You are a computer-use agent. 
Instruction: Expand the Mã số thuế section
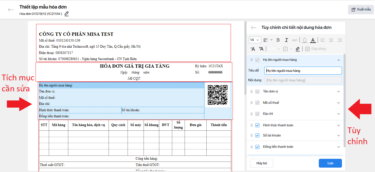pos(339,103)
